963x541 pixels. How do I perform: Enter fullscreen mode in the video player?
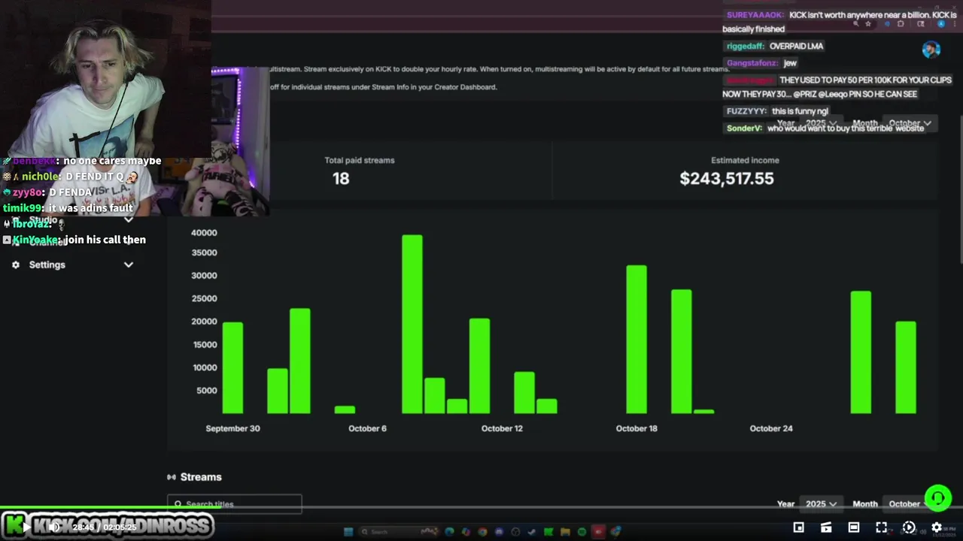(881, 527)
